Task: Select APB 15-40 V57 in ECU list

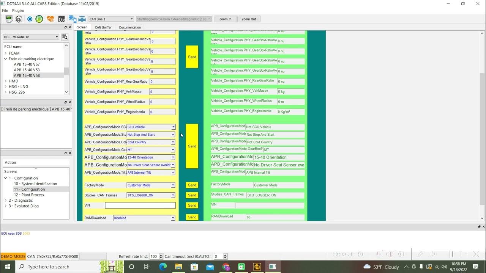Action: click(x=27, y=64)
